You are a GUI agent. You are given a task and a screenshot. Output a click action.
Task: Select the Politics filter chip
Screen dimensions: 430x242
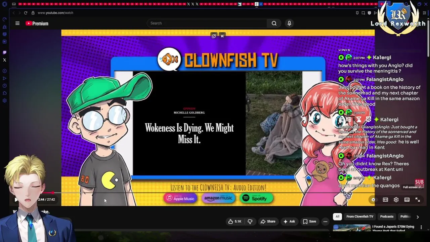coord(405,216)
